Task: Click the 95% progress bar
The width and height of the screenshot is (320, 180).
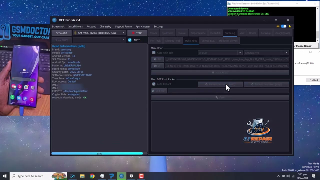Action: [99, 153]
